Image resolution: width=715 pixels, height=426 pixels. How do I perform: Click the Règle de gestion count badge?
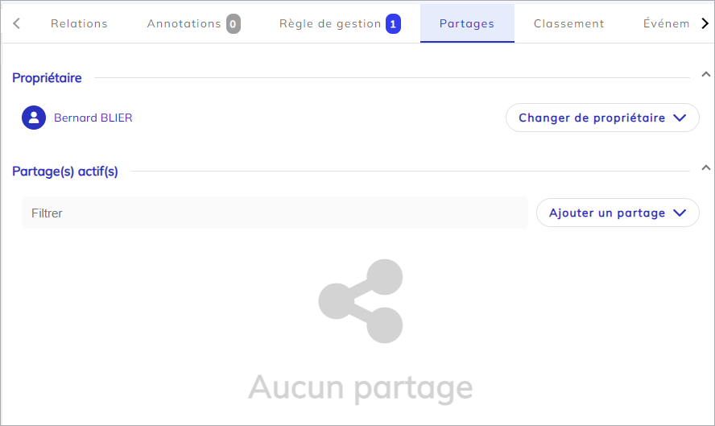[x=393, y=23]
